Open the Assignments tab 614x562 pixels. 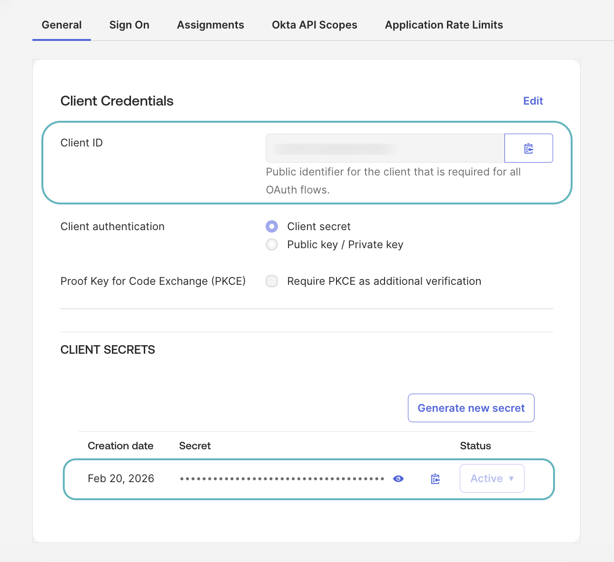(x=210, y=25)
